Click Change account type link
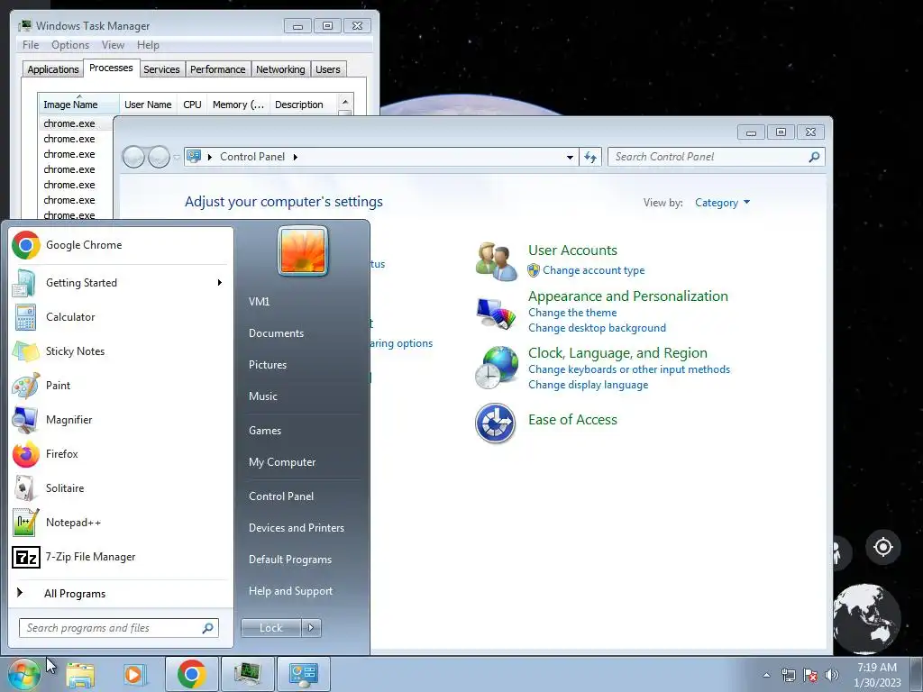This screenshot has width=923, height=692. (593, 270)
